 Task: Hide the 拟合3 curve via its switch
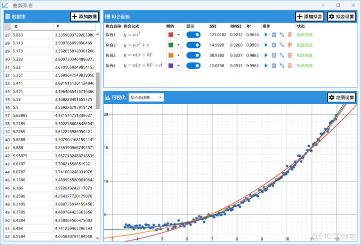[193, 55]
